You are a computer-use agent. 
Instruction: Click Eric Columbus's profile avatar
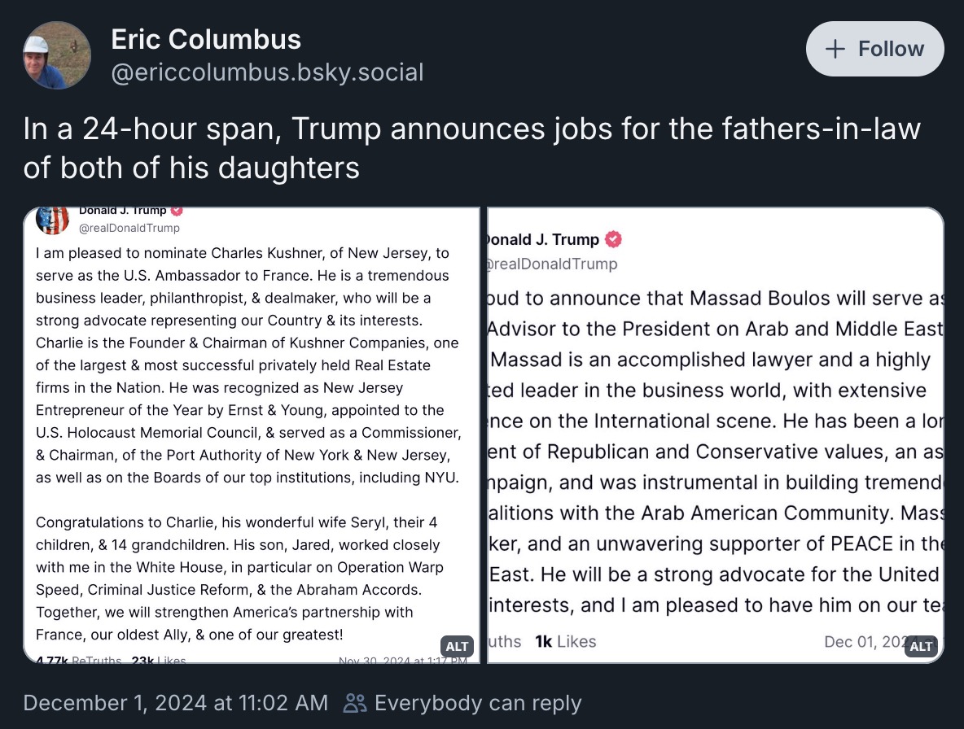click(57, 55)
